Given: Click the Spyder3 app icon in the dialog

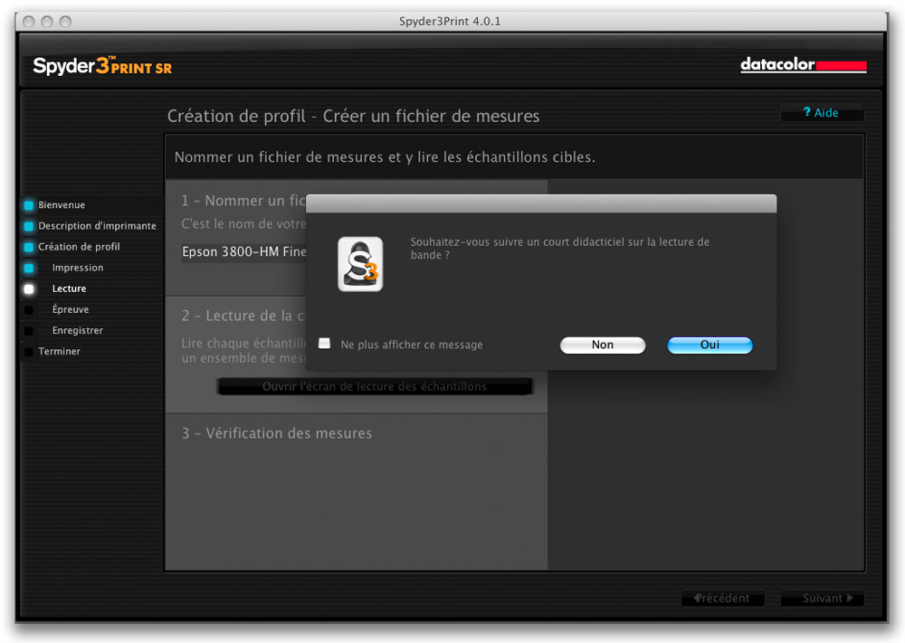Looking at the screenshot, I should pyautogui.click(x=360, y=264).
